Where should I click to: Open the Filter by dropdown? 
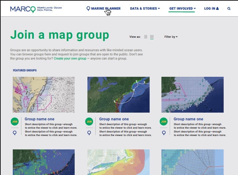coord(171,37)
